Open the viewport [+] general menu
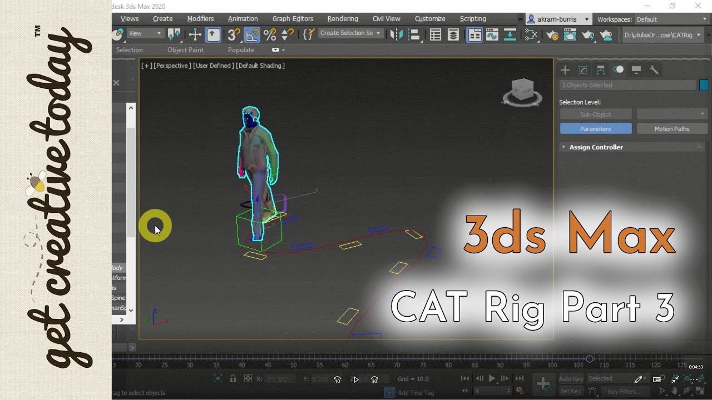 point(146,66)
